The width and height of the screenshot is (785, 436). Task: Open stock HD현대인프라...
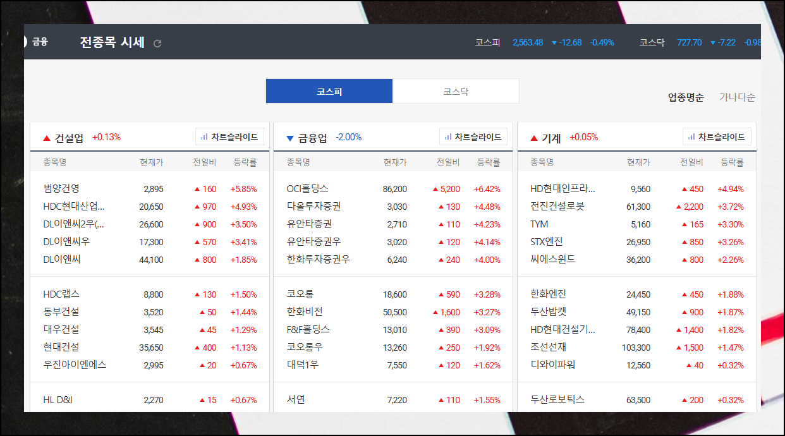563,189
